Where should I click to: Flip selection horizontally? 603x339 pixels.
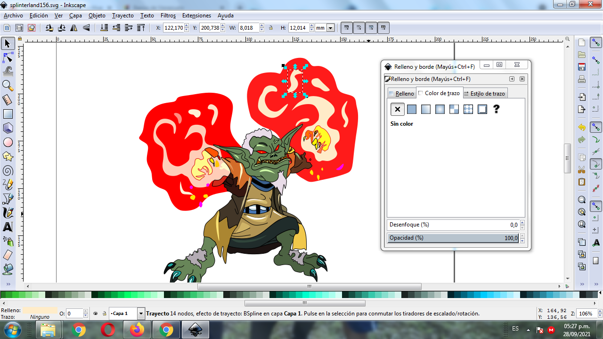74,28
